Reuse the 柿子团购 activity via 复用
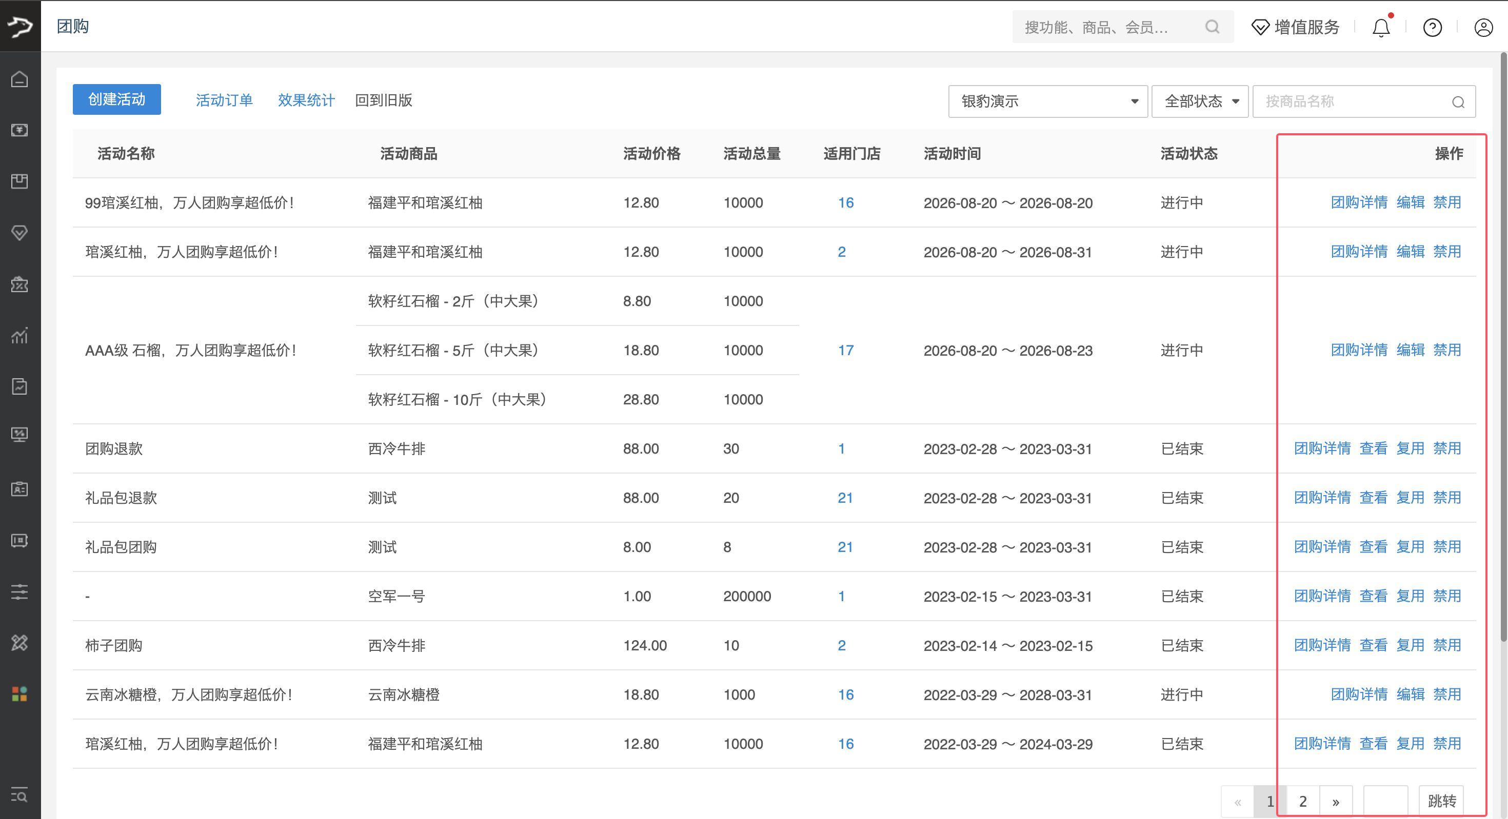 pos(1410,645)
